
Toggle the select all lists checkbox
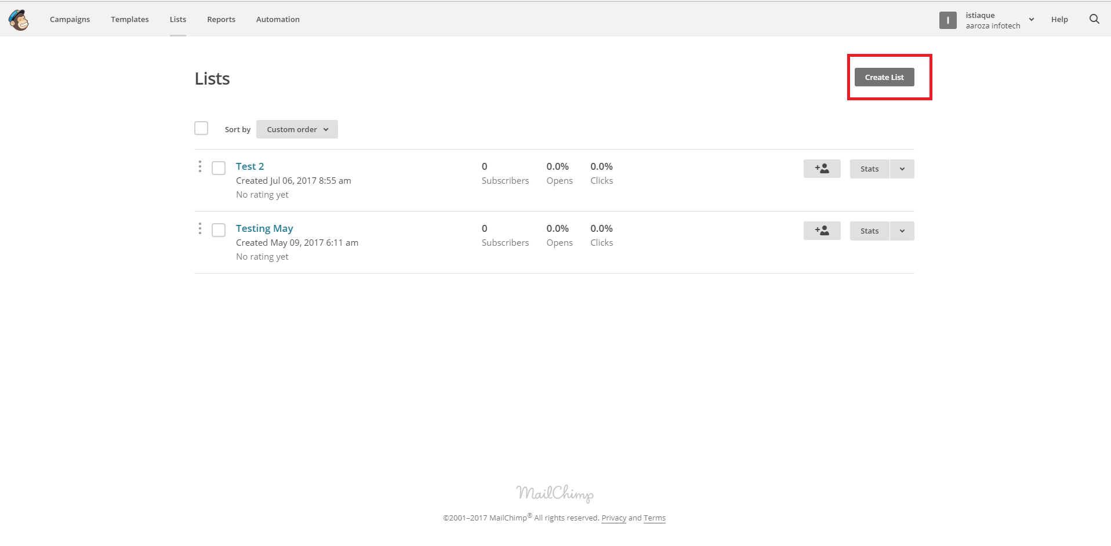[x=201, y=128]
